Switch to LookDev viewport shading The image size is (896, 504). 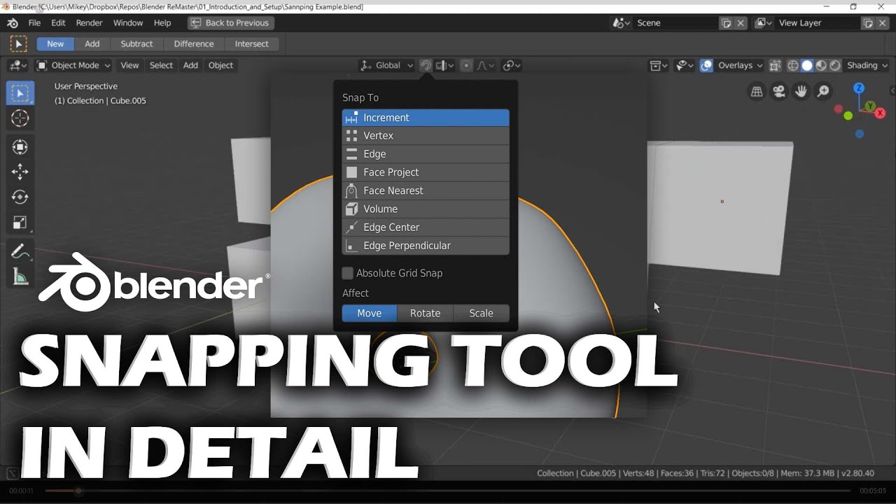click(x=821, y=65)
